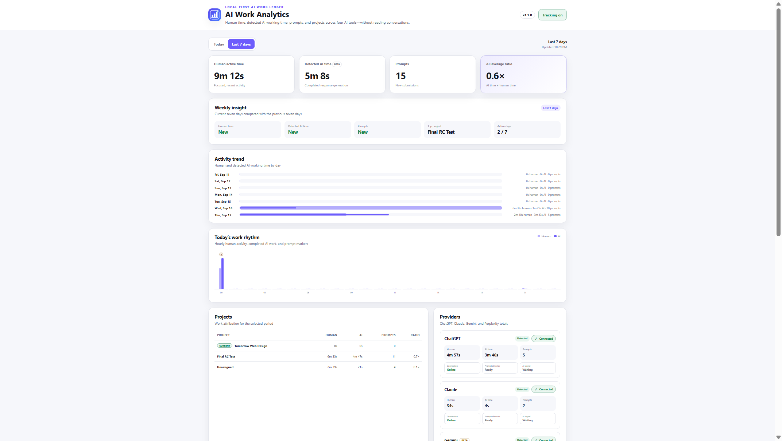Screen dimensions: 782x441
Task: Click the Active days 2 / 7 tile
Action: click(527, 129)
